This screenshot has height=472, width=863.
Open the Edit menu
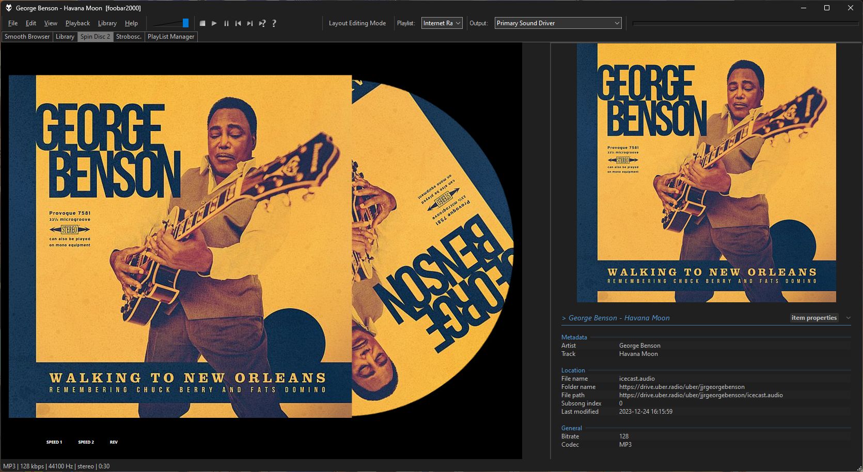(x=31, y=23)
